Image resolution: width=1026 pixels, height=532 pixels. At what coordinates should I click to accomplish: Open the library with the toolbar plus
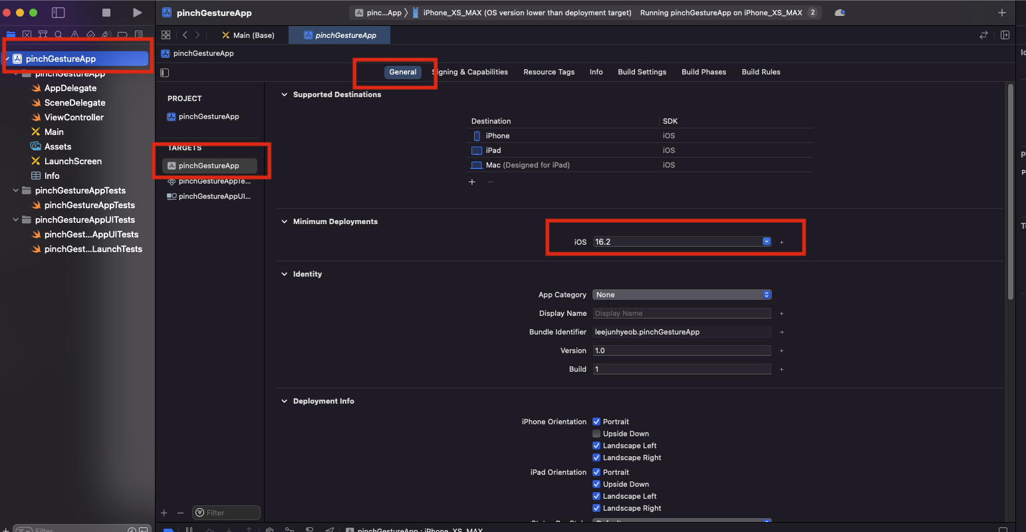1002,13
